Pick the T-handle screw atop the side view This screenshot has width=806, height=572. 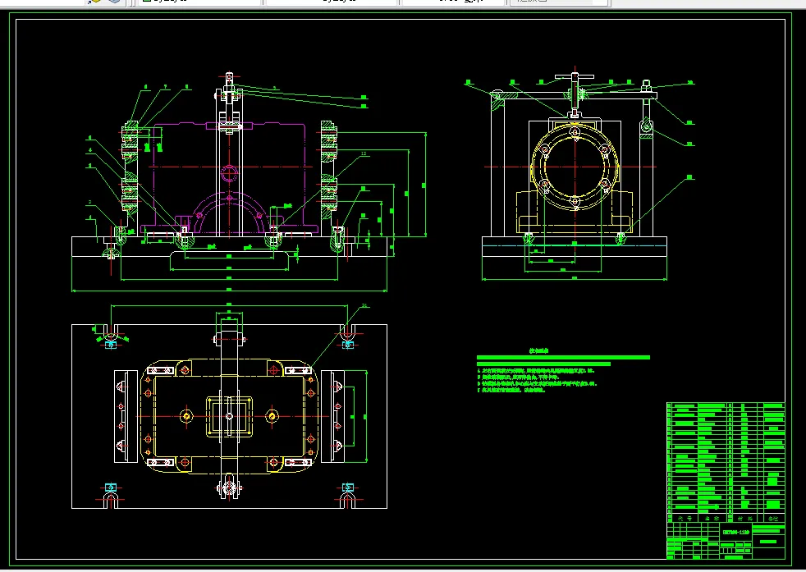pyautogui.click(x=575, y=94)
